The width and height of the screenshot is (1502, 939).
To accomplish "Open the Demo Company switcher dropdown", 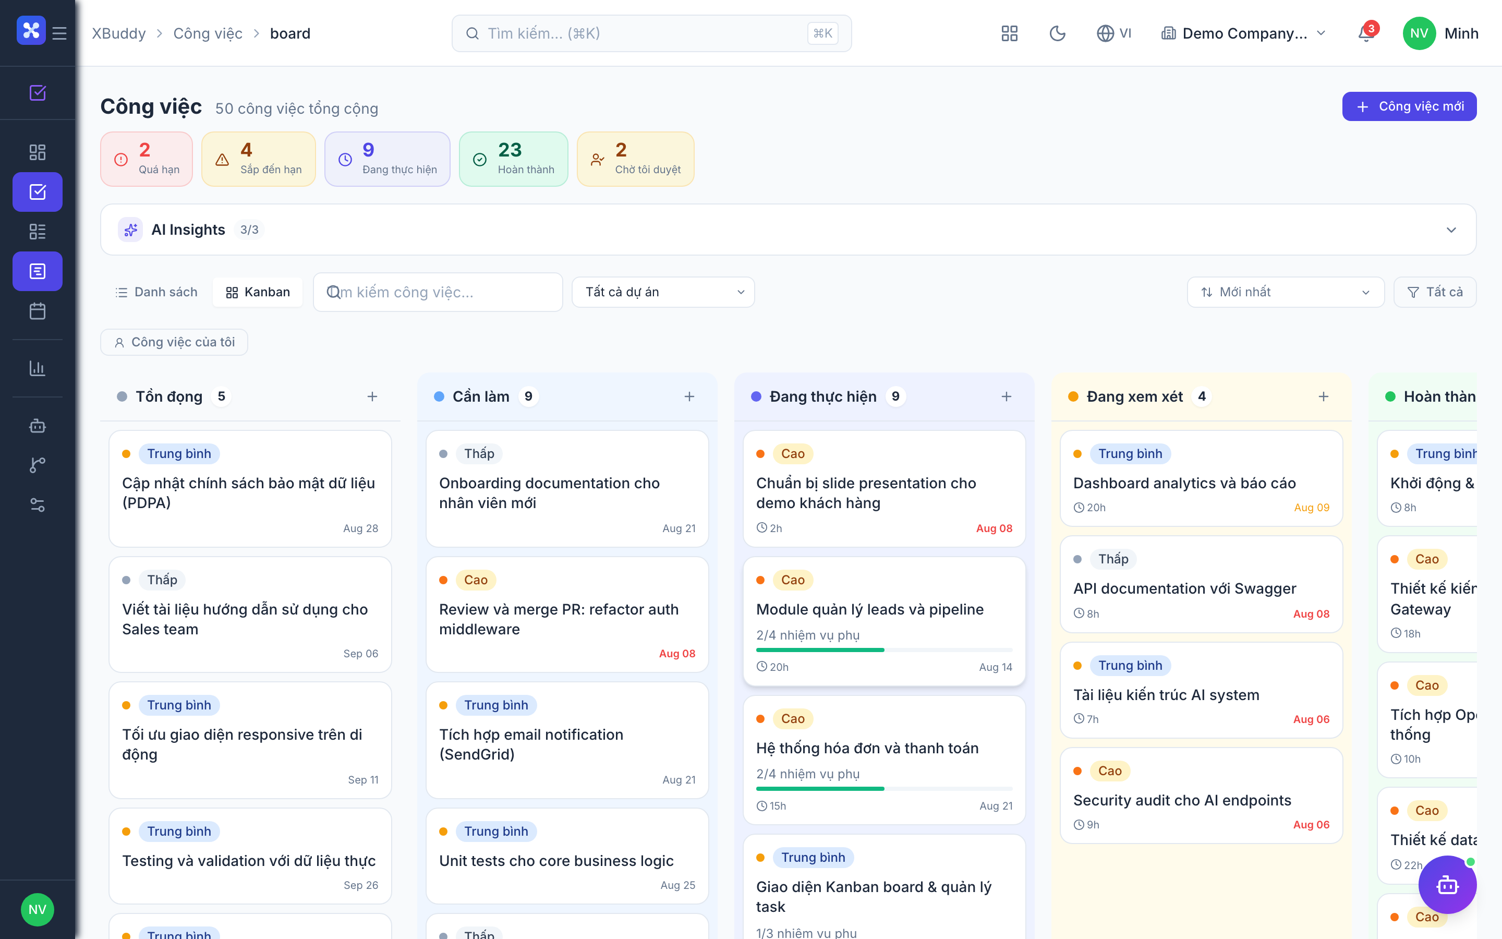I will 1244,33.
